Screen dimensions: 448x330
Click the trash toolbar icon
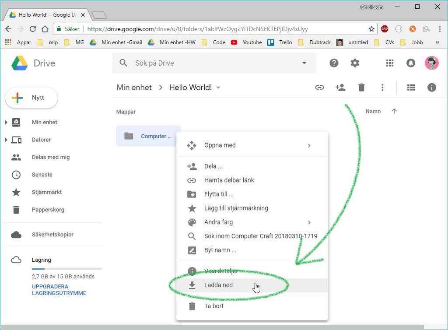coord(361,88)
